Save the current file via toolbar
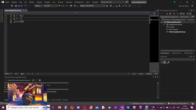196x110 pixels. pos(19,6)
